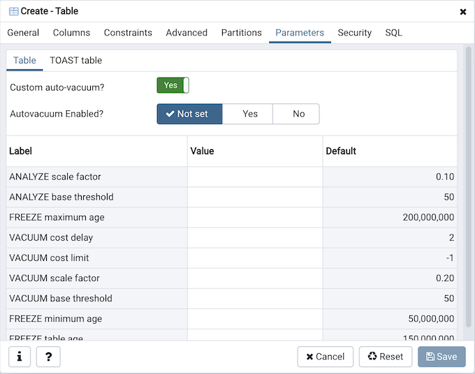Select the Table sub-tab

[24, 61]
